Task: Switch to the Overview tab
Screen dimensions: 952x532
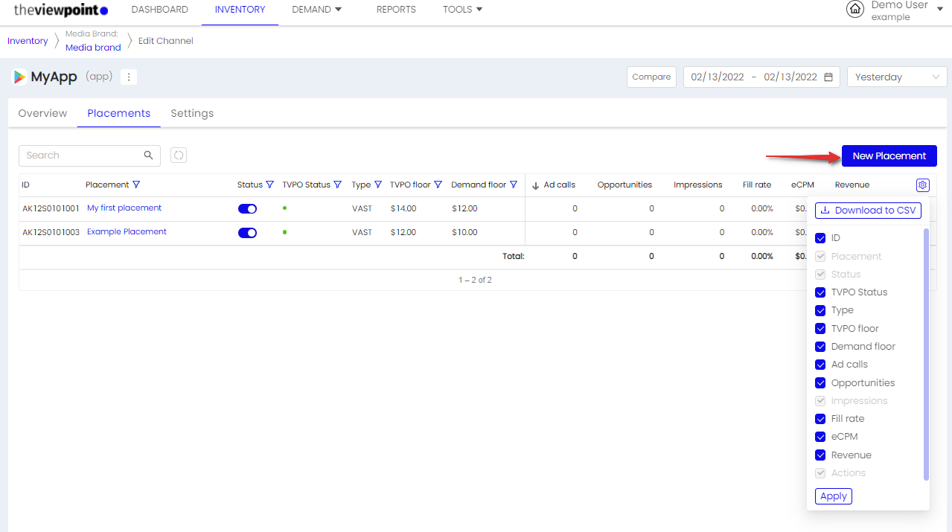Action: pyautogui.click(x=42, y=113)
